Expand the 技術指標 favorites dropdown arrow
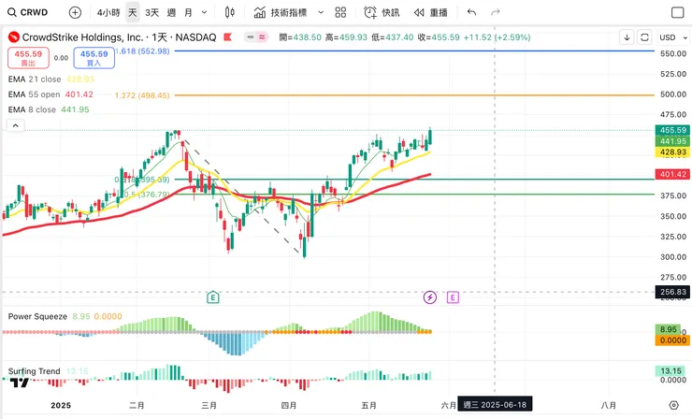Image resolution: width=692 pixels, height=419 pixels. 321,13
